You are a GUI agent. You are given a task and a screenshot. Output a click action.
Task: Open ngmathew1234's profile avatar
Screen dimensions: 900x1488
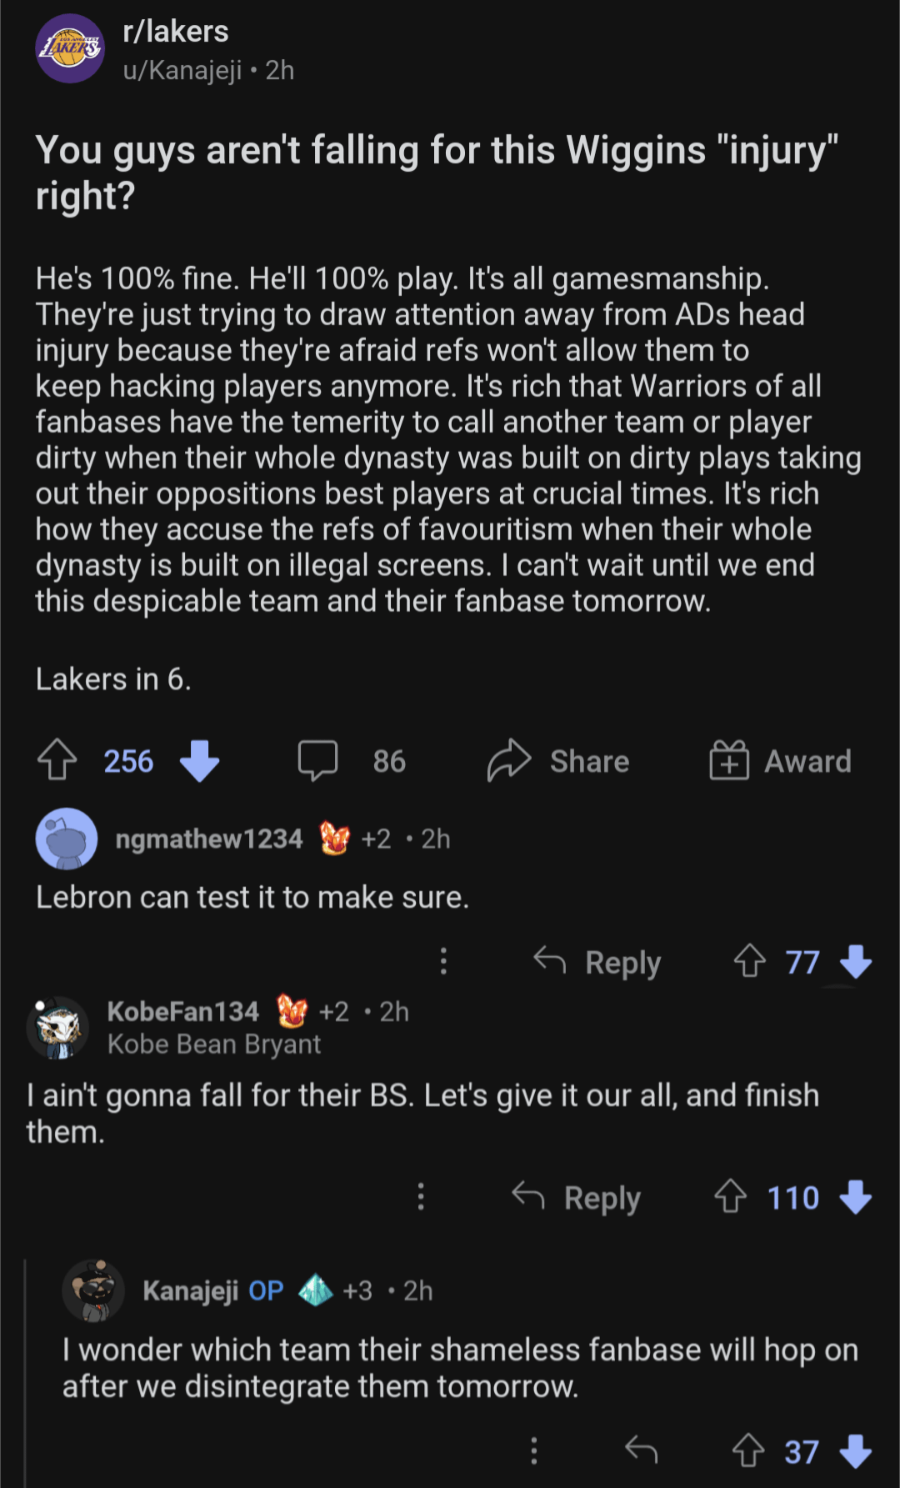point(67,839)
